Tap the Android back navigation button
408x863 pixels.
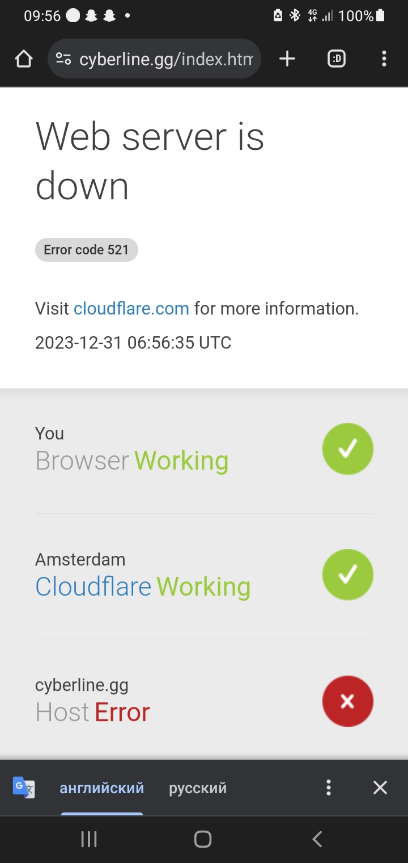tap(317, 839)
